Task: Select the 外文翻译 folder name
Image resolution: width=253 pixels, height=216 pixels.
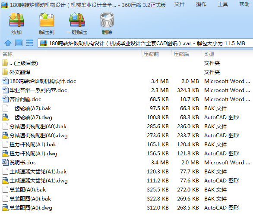Action: pos(20,72)
